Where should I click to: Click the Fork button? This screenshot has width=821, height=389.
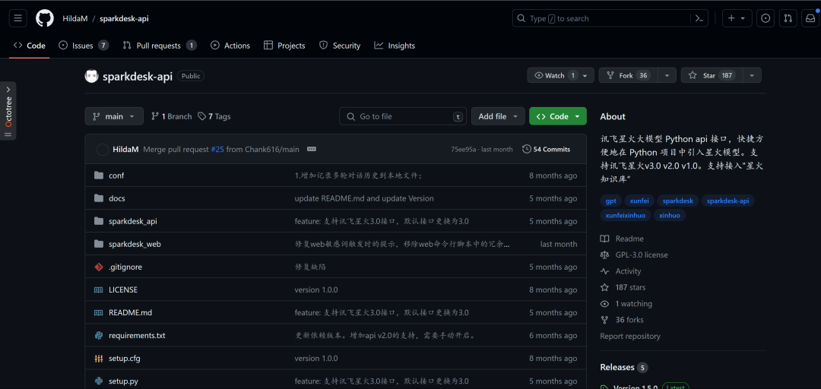click(628, 75)
